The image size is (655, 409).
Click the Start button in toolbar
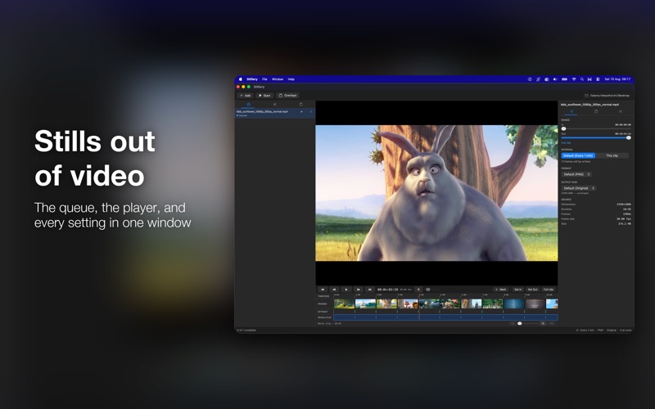(264, 96)
